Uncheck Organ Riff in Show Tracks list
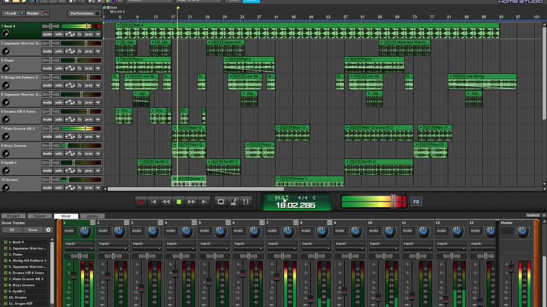This screenshot has width=547, height=307. coord(6,304)
